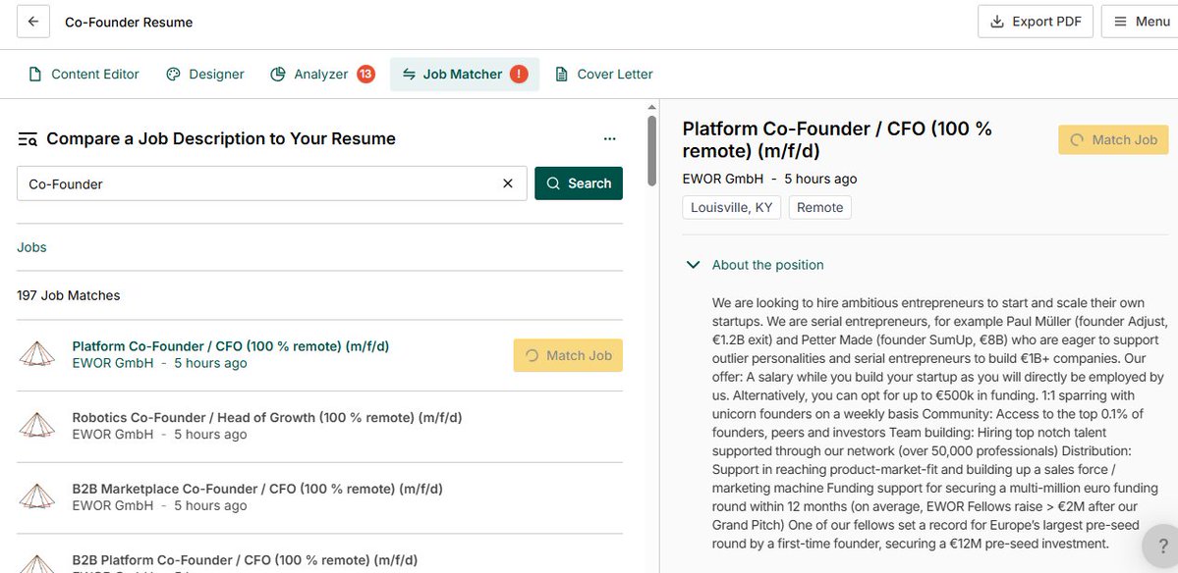1178x573 pixels.
Task: Open B2B Marketplace Co-Founder / CFO listing
Action: (x=257, y=489)
